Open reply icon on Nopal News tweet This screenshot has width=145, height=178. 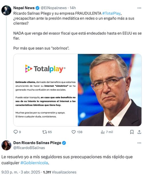pos(15,132)
